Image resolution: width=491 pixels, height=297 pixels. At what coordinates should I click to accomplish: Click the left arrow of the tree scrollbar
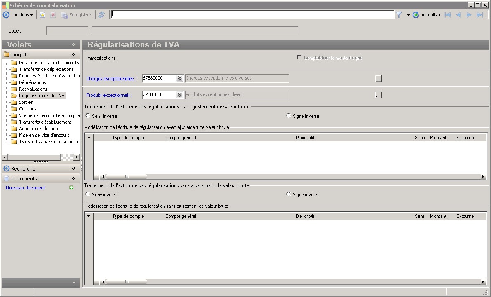tap(5, 157)
